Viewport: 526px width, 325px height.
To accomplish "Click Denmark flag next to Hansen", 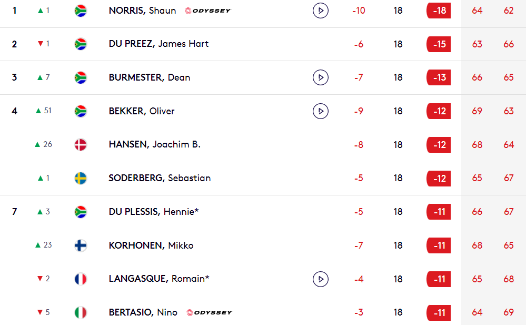I will [x=81, y=145].
